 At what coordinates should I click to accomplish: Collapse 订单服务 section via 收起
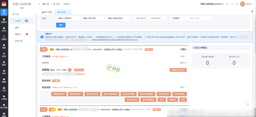point(183,56)
